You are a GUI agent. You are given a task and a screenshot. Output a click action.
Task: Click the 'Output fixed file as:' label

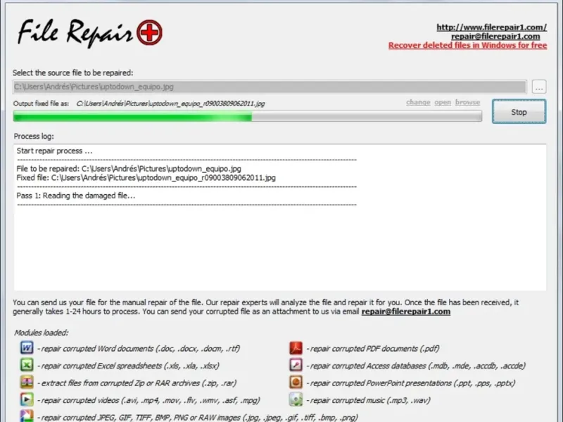(x=41, y=103)
